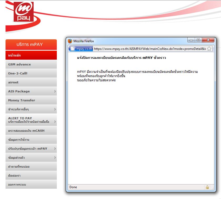Click the Mozilla Firefox title text

click(x=84, y=41)
